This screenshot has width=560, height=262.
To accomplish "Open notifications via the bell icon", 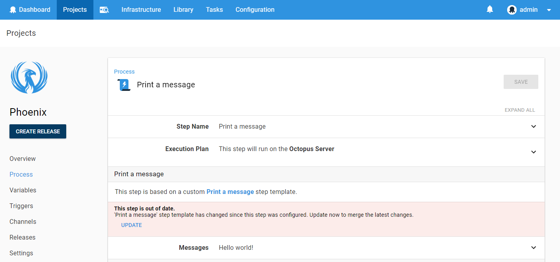I will point(489,9).
